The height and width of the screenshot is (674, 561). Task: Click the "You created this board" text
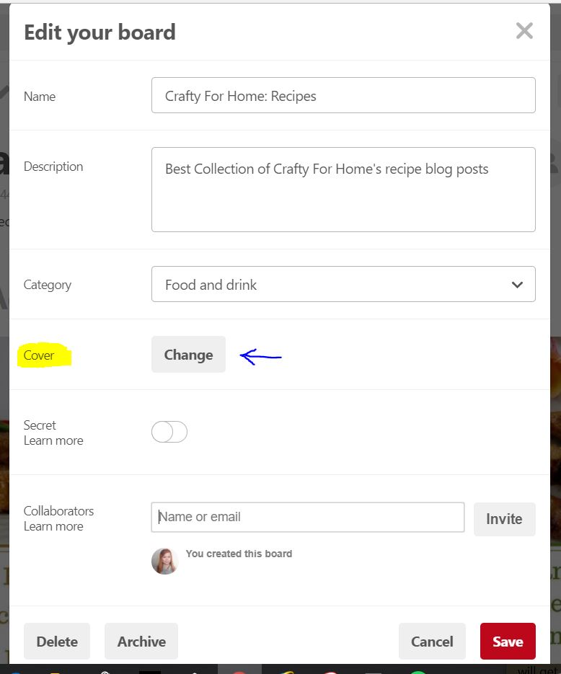coord(239,554)
